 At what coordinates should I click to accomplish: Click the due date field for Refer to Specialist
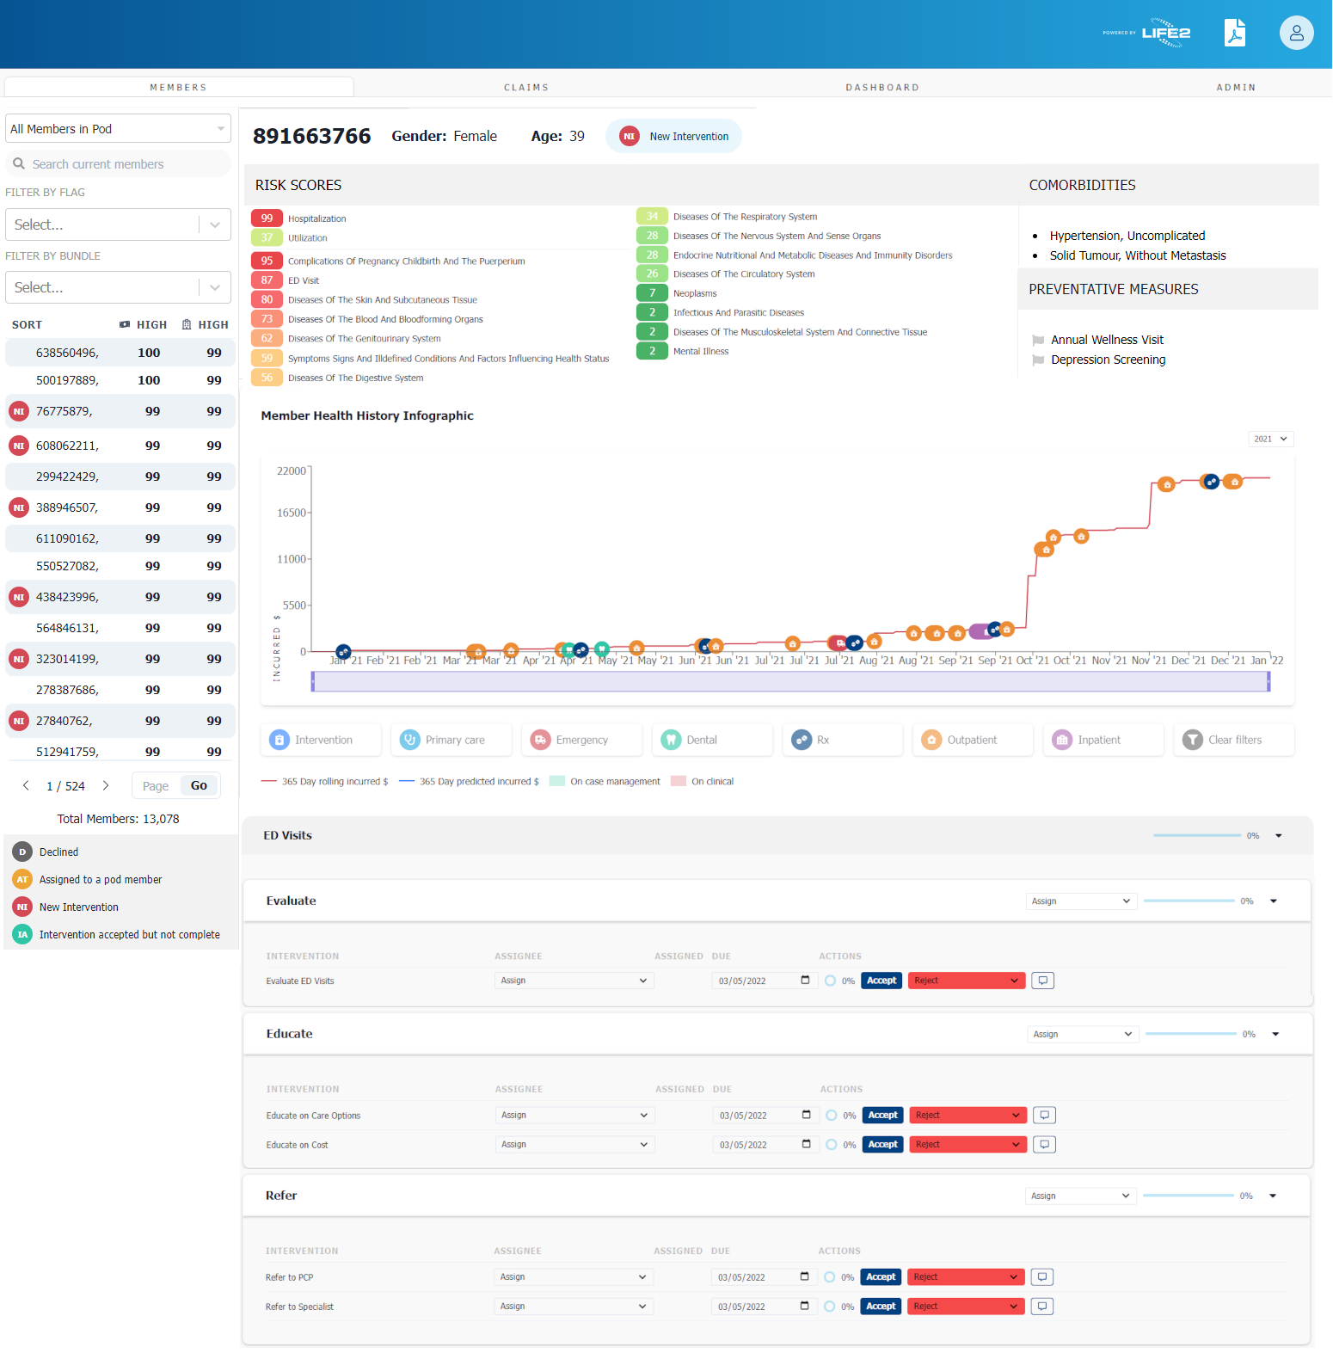pyautogui.click(x=763, y=1306)
